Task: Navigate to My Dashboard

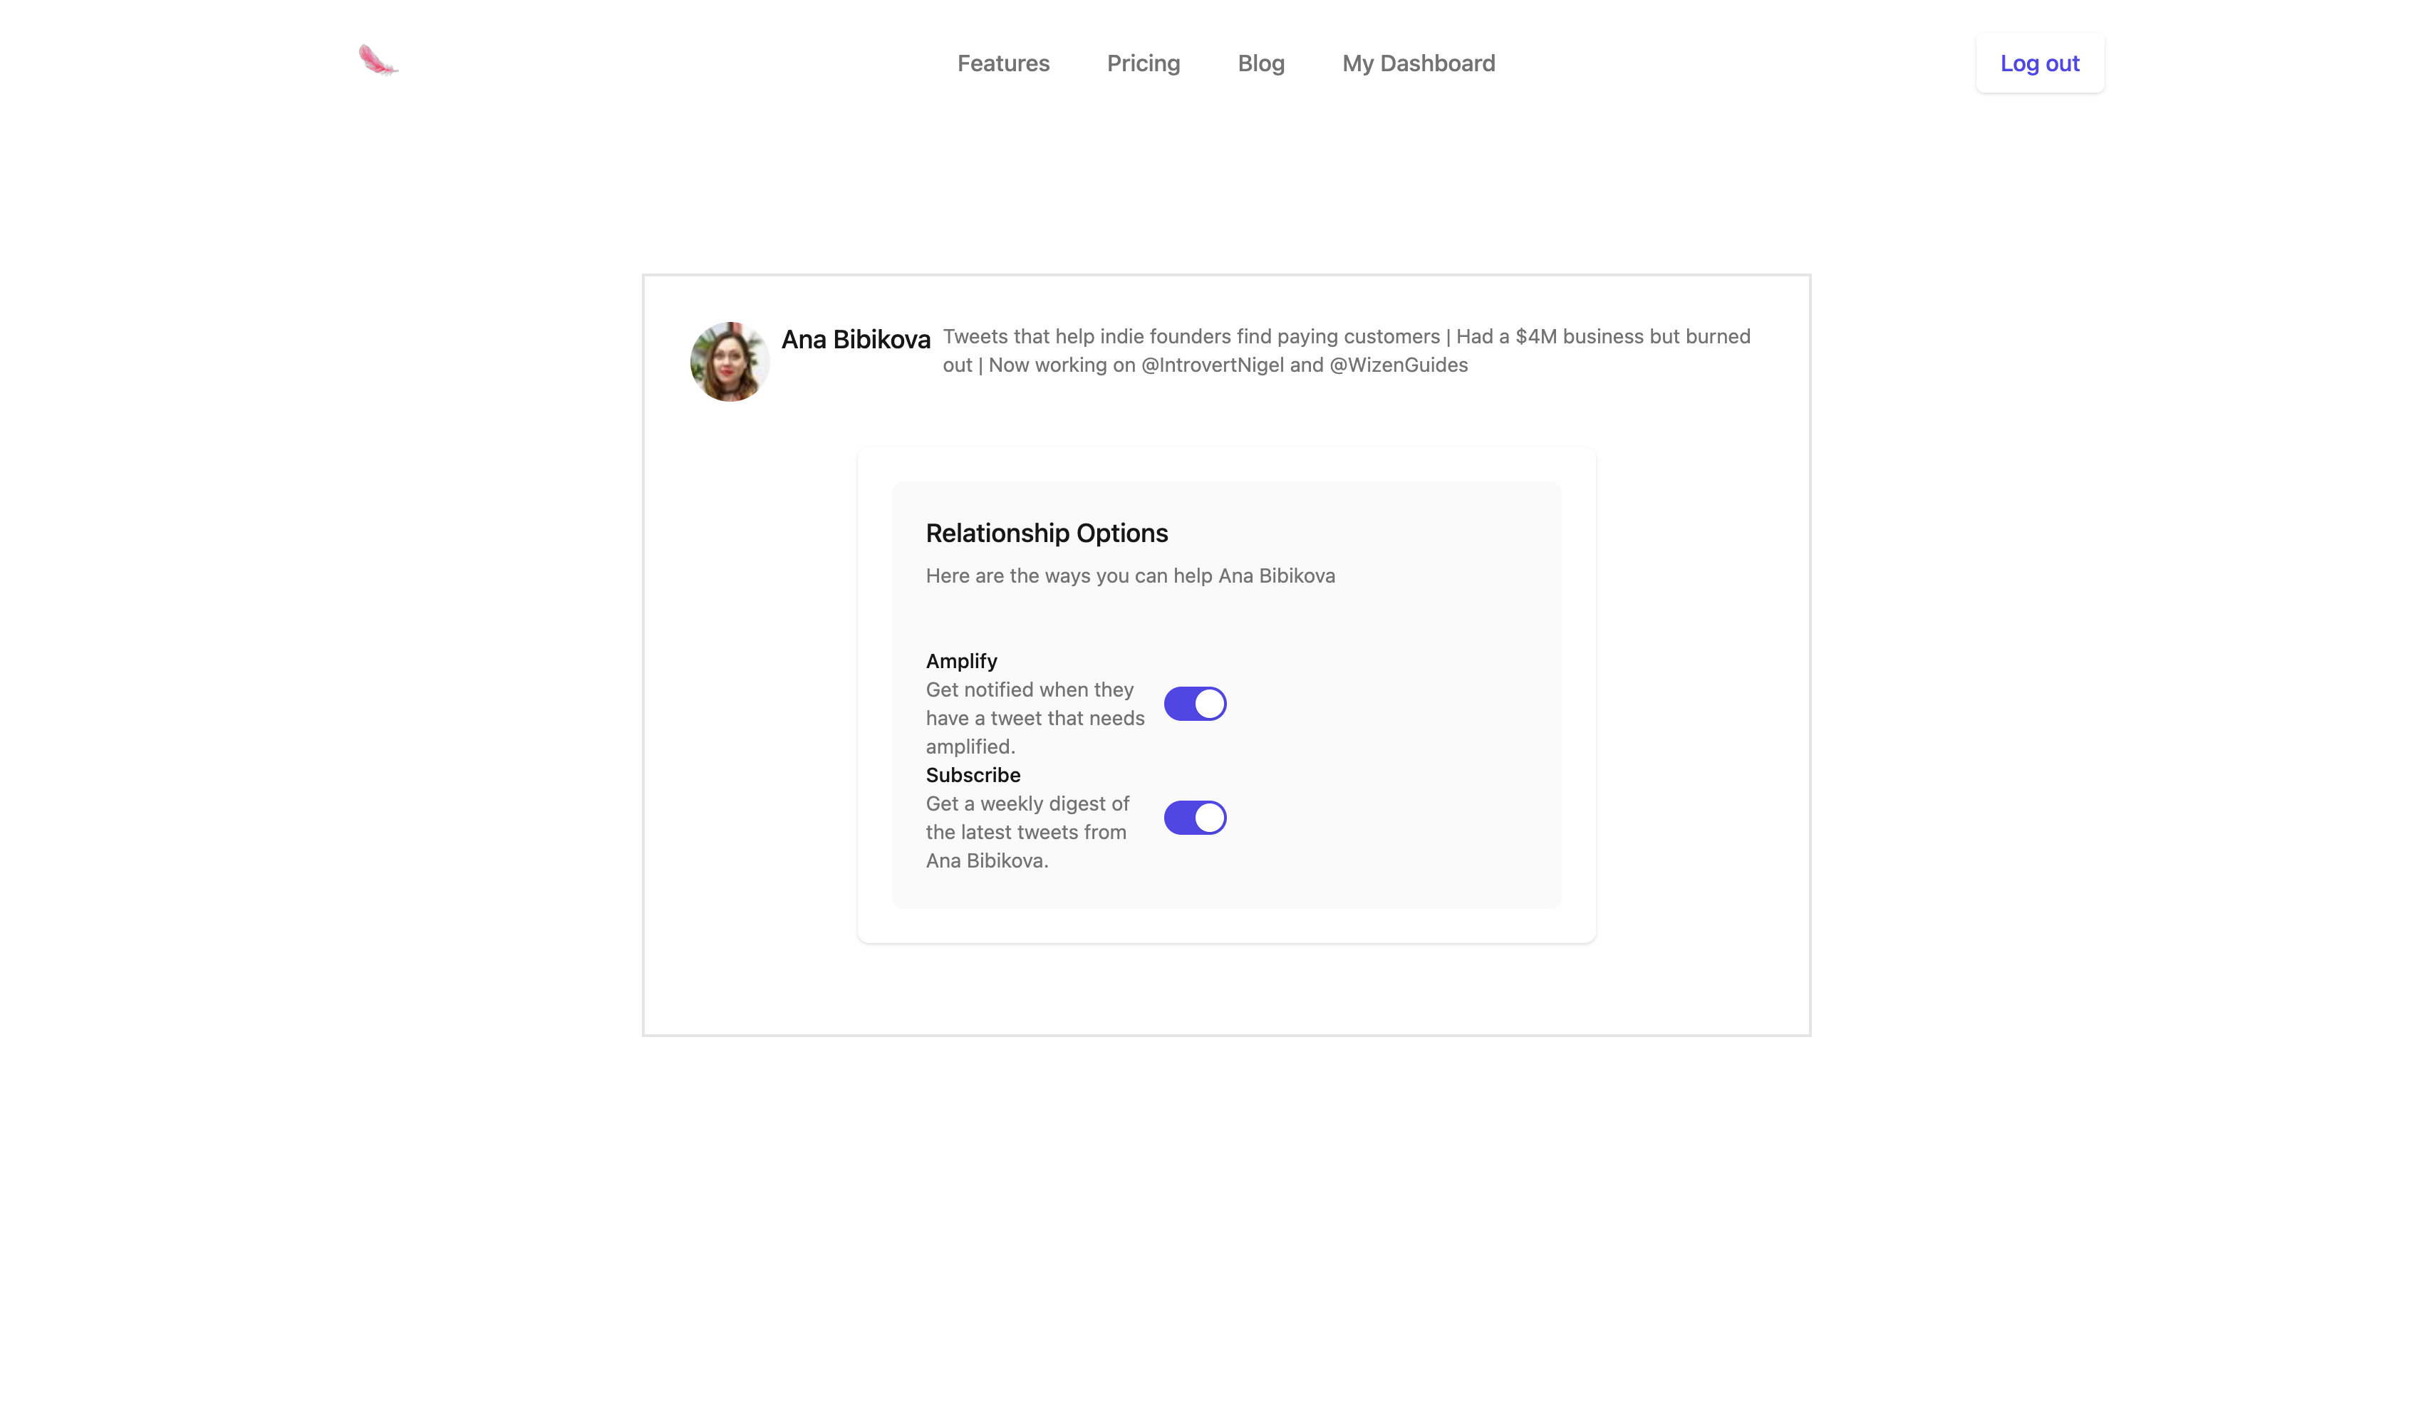Action: tap(1418, 63)
